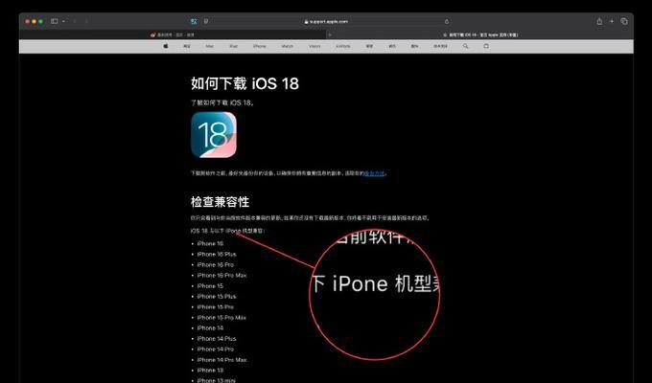Image resolution: width=652 pixels, height=383 pixels.
Task: Click the iPhone 15 Pro Max list item
Action: pos(222,317)
